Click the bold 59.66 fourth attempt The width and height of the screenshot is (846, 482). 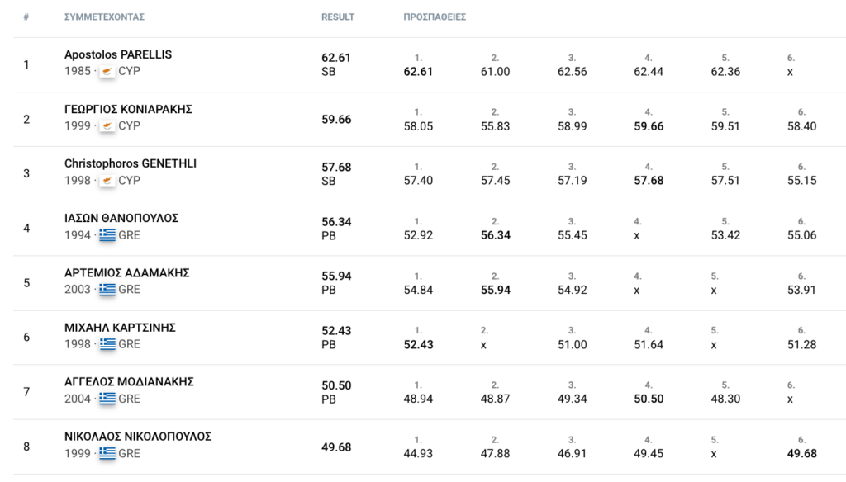coord(649,126)
